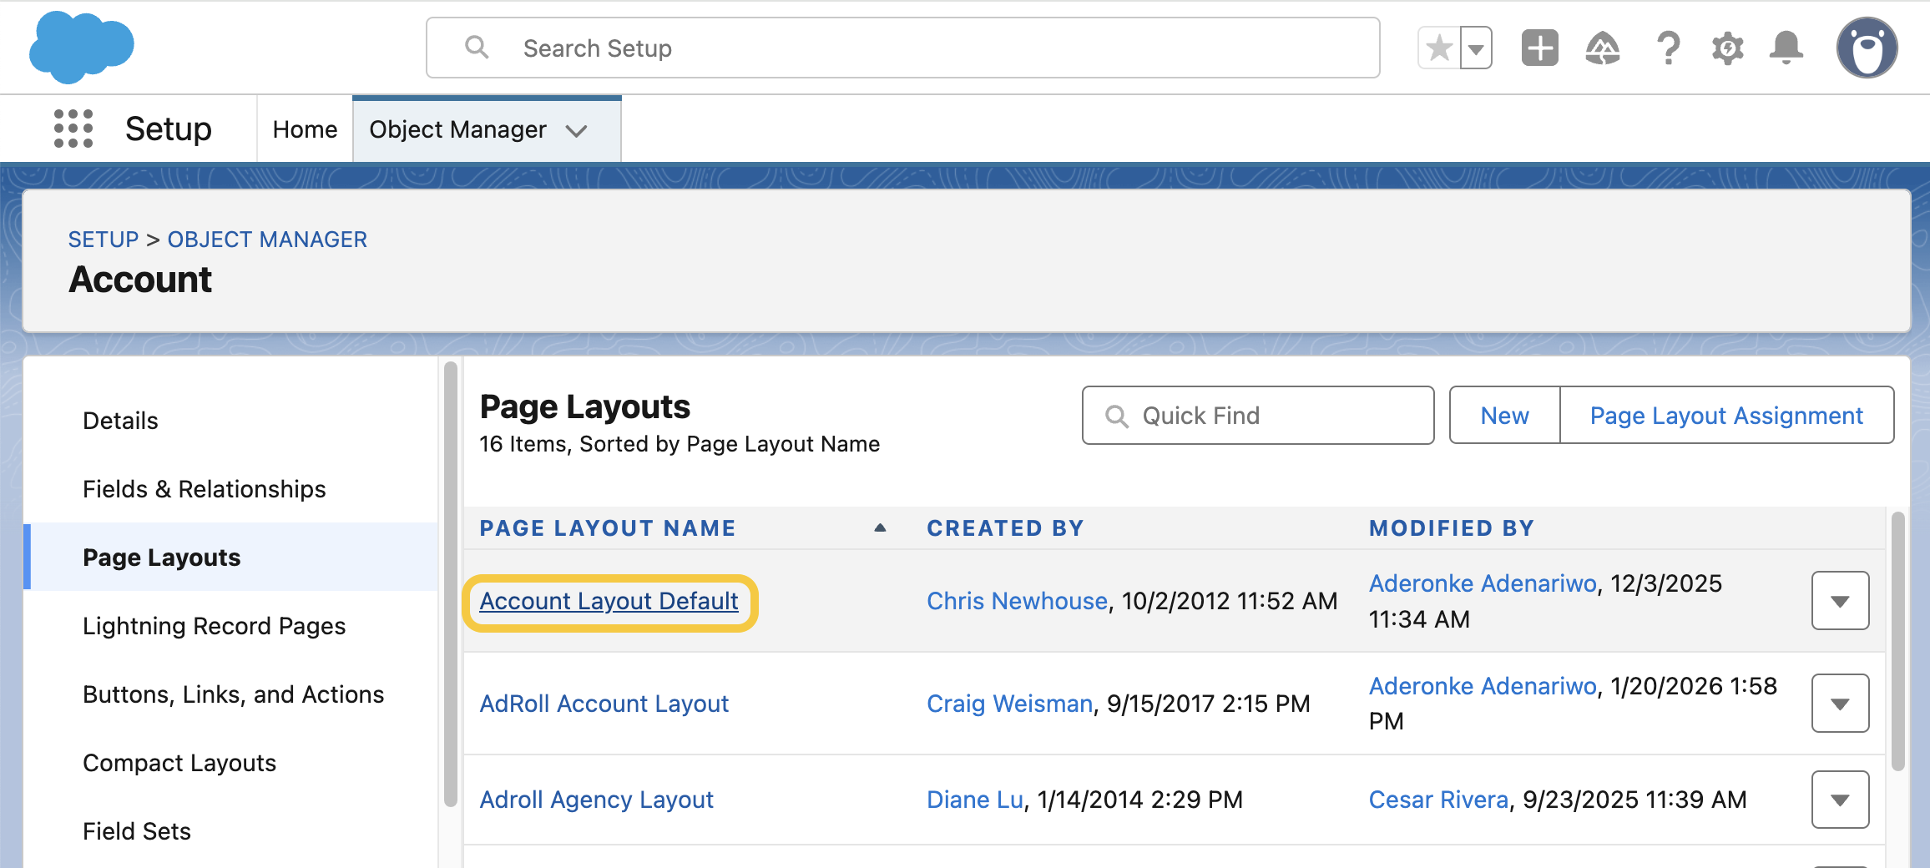Open the Trailhead guidance icon
Viewport: 1930px width, 868px height.
1602,48
